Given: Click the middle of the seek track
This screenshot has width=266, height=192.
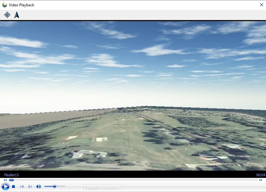Looking at the screenshot, I should tap(133, 180).
